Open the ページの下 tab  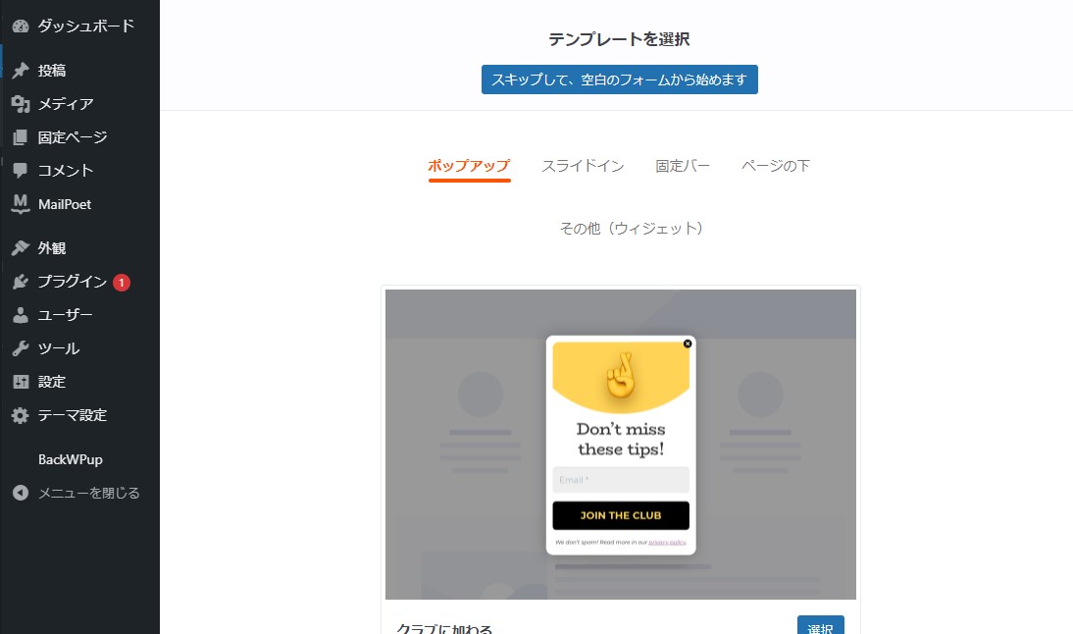[x=775, y=166]
